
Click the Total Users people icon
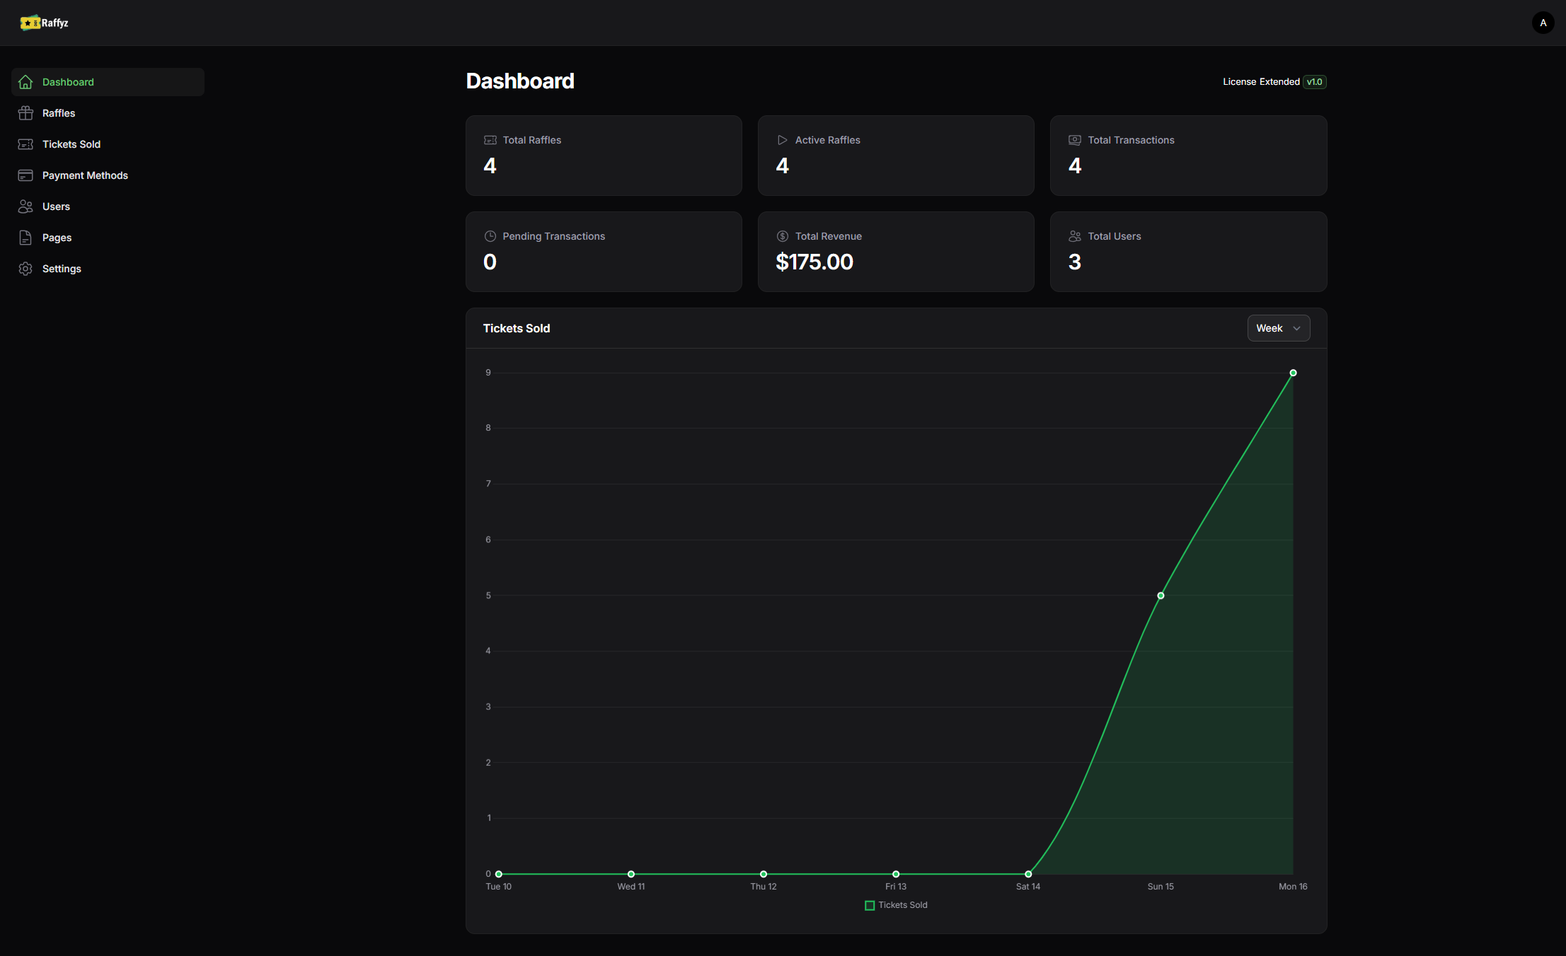coord(1074,236)
